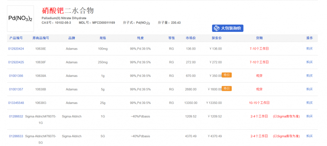
Task: Click 购买 for the 250mg Adamas item
Action: click(309, 62)
